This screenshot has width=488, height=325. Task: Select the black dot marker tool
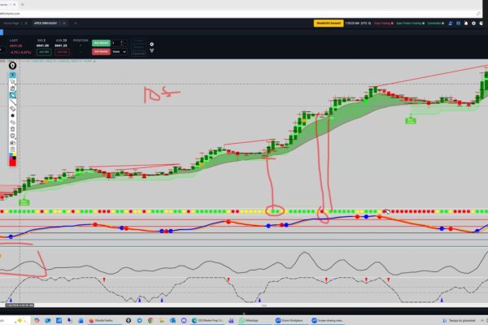(x=13, y=115)
